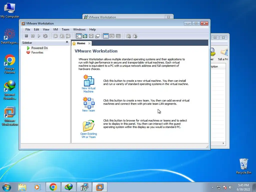Select Powered On in the sidebar
256x192 pixels.
pyautogui.click(x=39, y=48)
